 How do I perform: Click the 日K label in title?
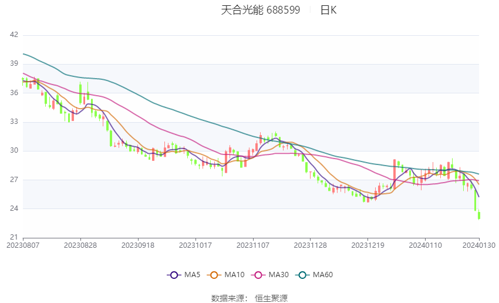[328, 10]
